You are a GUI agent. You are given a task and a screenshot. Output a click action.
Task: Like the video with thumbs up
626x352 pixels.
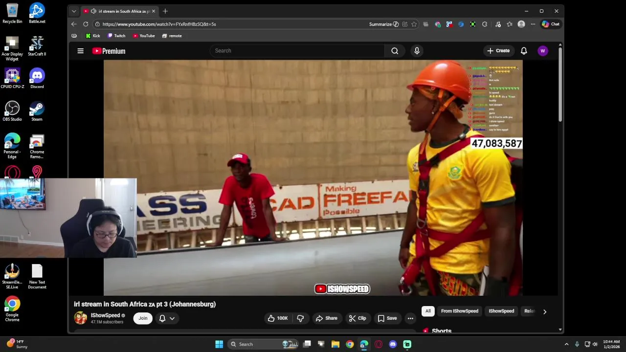[277, 318]
